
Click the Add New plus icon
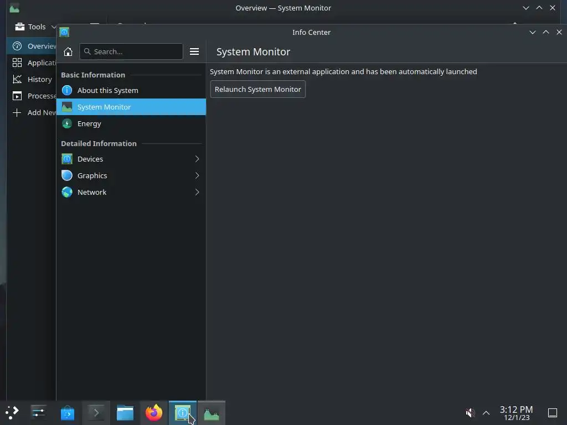(x=17, y=113)
